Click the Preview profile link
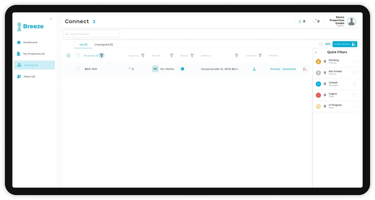Screen dimensions: 375x200 click(x=275, y=69)
